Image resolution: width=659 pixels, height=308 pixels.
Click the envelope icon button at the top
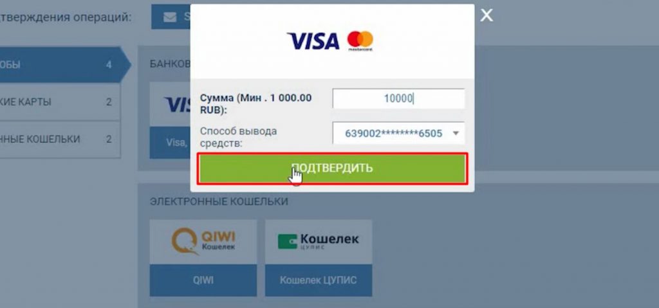[170, 17]
